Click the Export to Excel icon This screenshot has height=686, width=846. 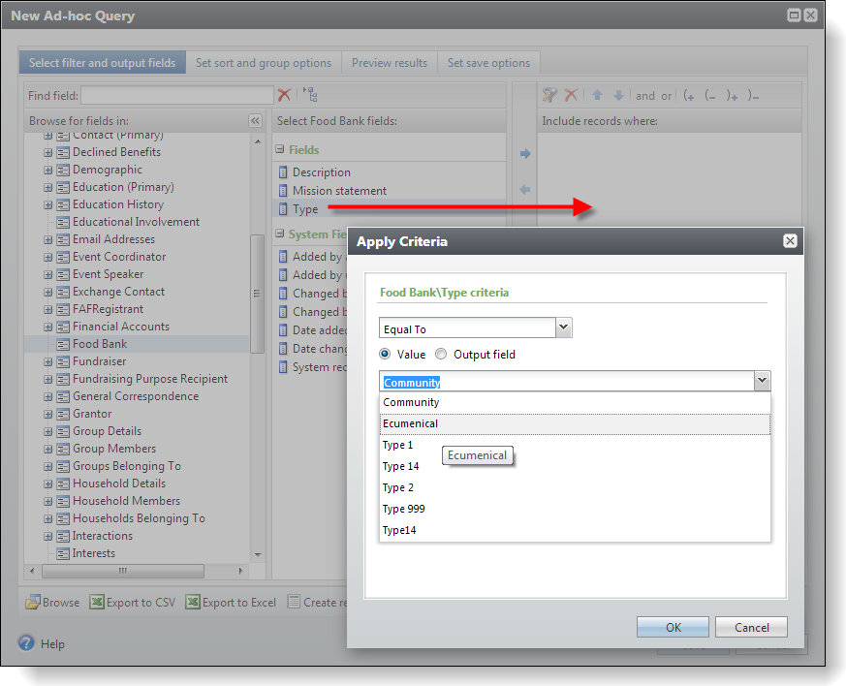click(193, 602)
